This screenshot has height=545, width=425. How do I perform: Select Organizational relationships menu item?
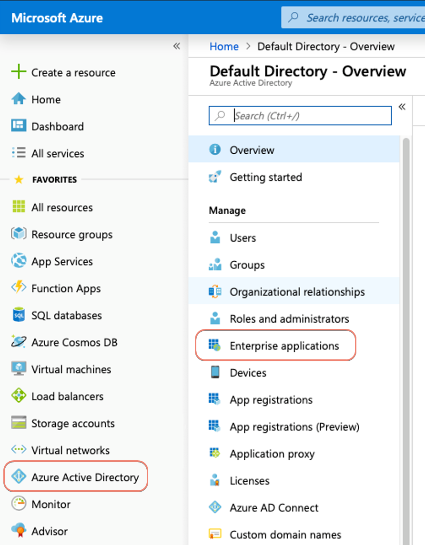[x=294, y=291]
